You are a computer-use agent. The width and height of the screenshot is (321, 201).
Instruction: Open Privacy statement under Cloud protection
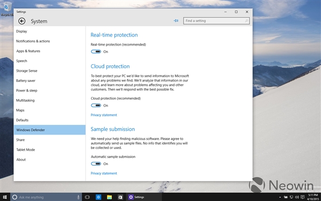pos(104,115)
